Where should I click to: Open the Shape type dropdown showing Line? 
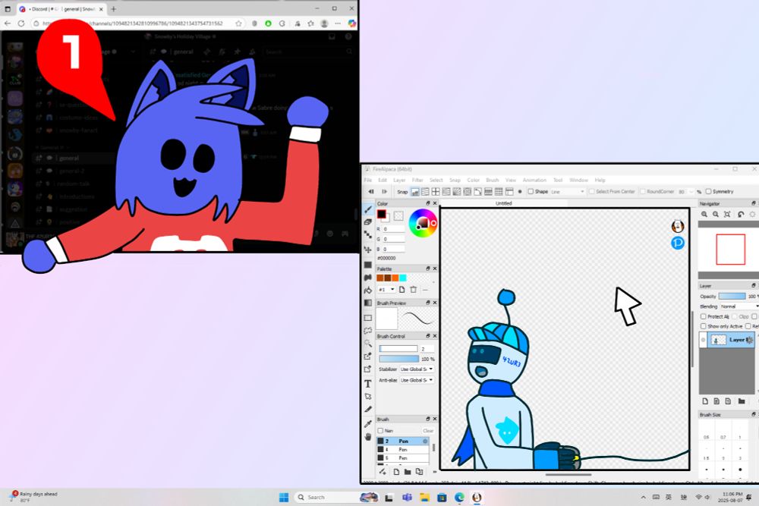pos(567,192)
